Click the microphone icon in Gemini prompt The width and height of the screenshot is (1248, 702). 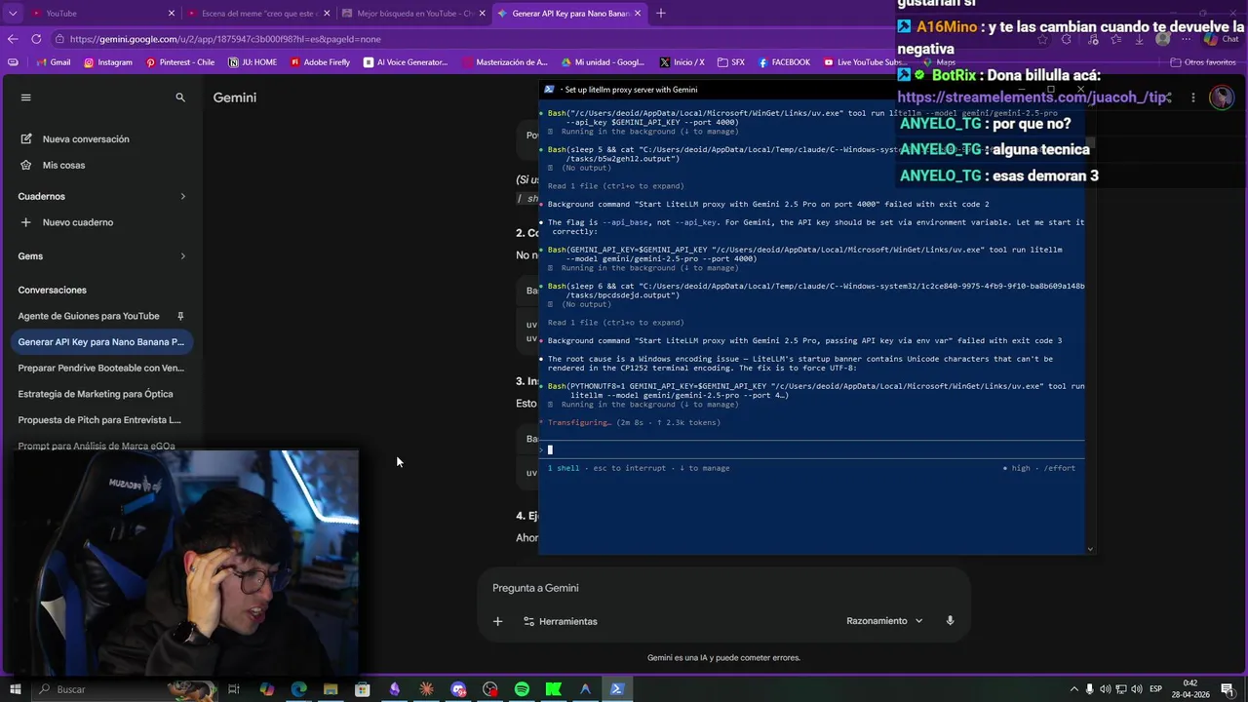pos(950,621)
